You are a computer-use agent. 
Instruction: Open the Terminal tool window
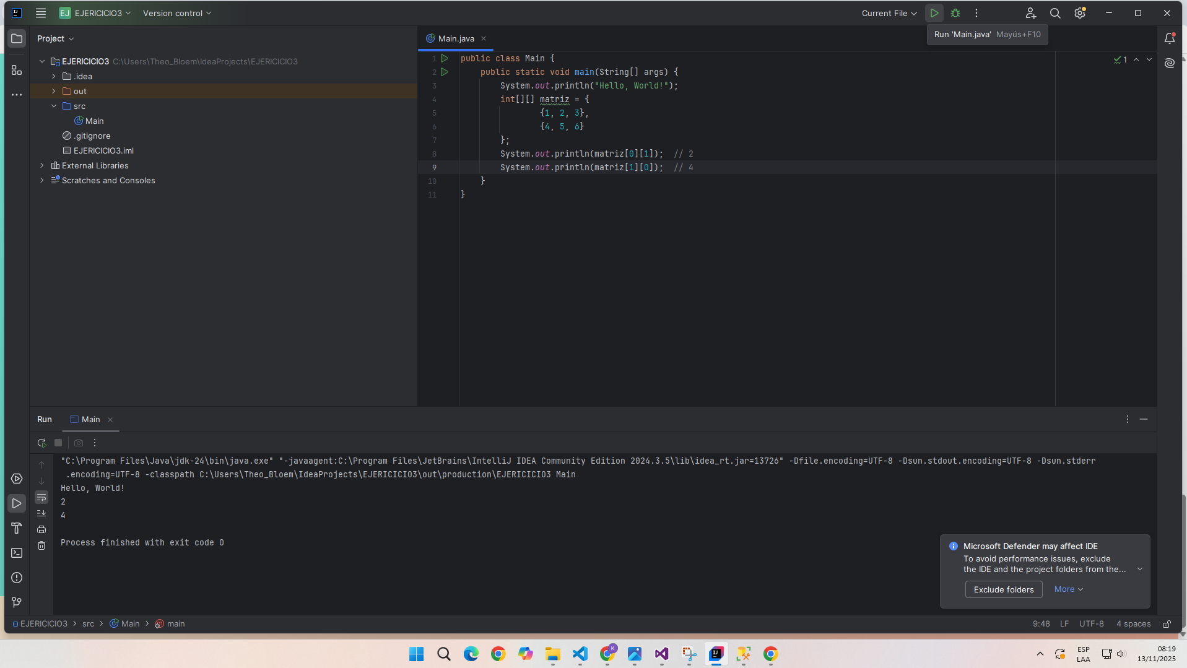[17, 553]
